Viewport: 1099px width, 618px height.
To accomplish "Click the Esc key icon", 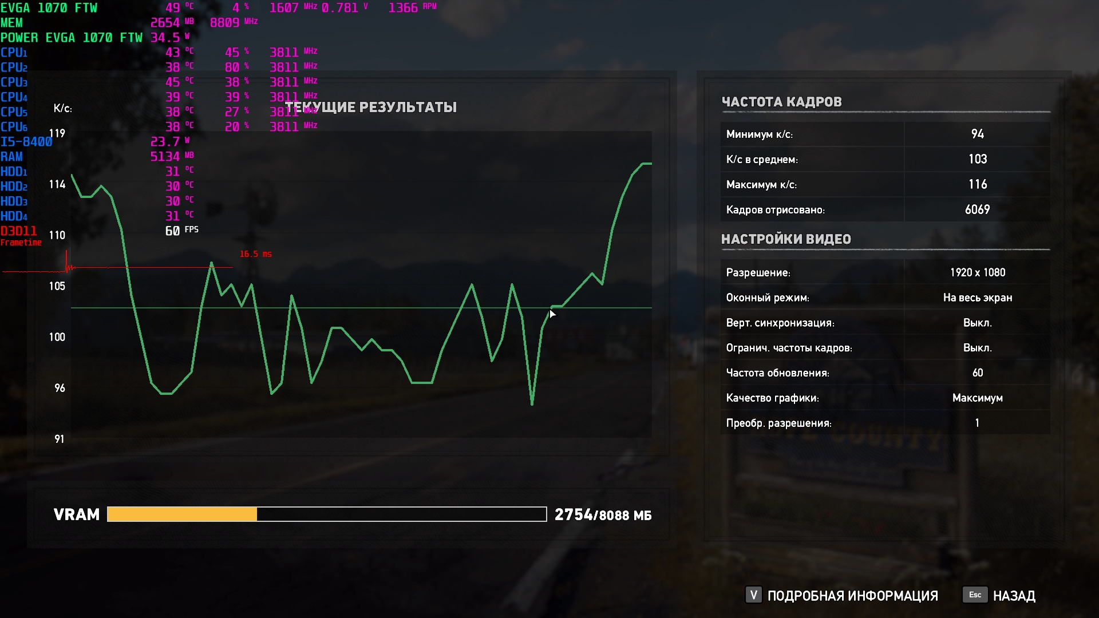I will point(975,595).
